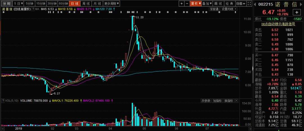Click 金额 amount value 5124万
This screenshot has height=131, width=304.
[x=296, y=88]
